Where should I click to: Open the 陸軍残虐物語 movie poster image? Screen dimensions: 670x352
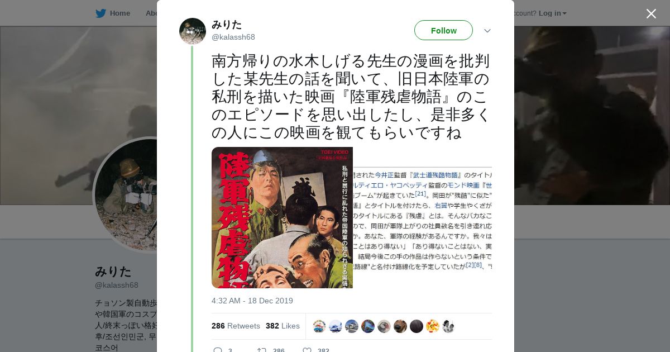[x=282, y=217]
